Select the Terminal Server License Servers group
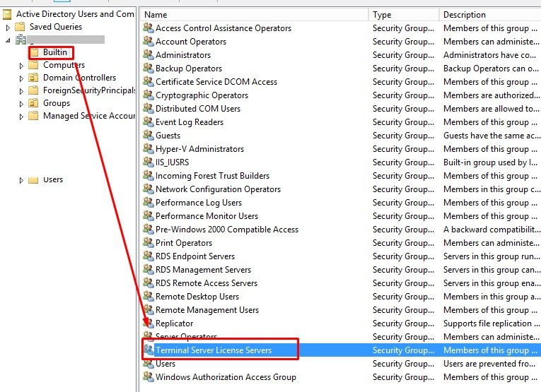The image size is (541, 392). click(x=213, y=350)
